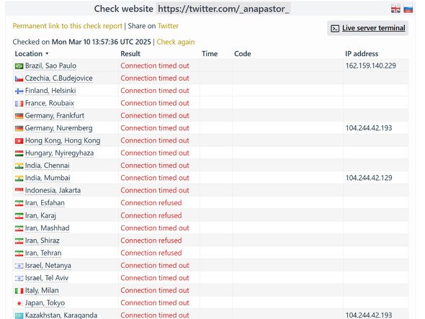This screenshot has height=319, width=425.
Task: Share the report on Twitter
Action: coord(168,26)
